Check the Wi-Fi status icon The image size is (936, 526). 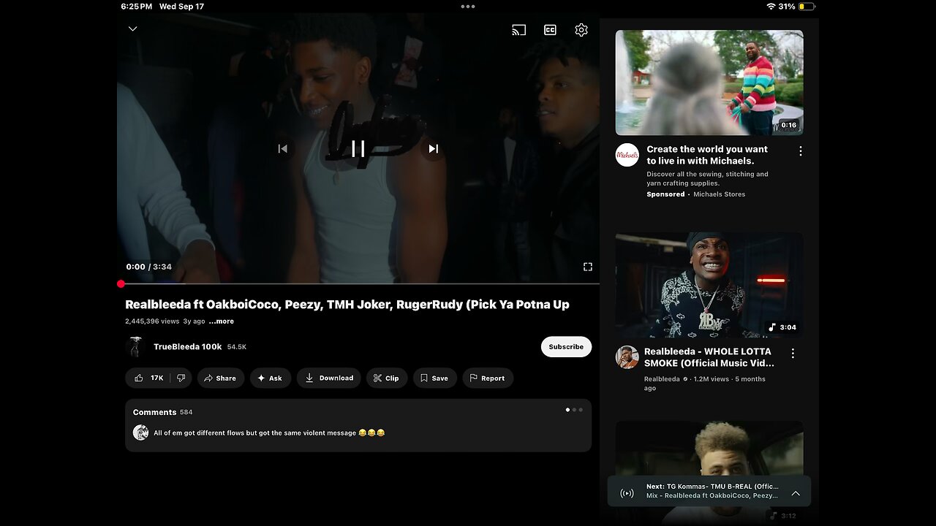tap(771, 7)
